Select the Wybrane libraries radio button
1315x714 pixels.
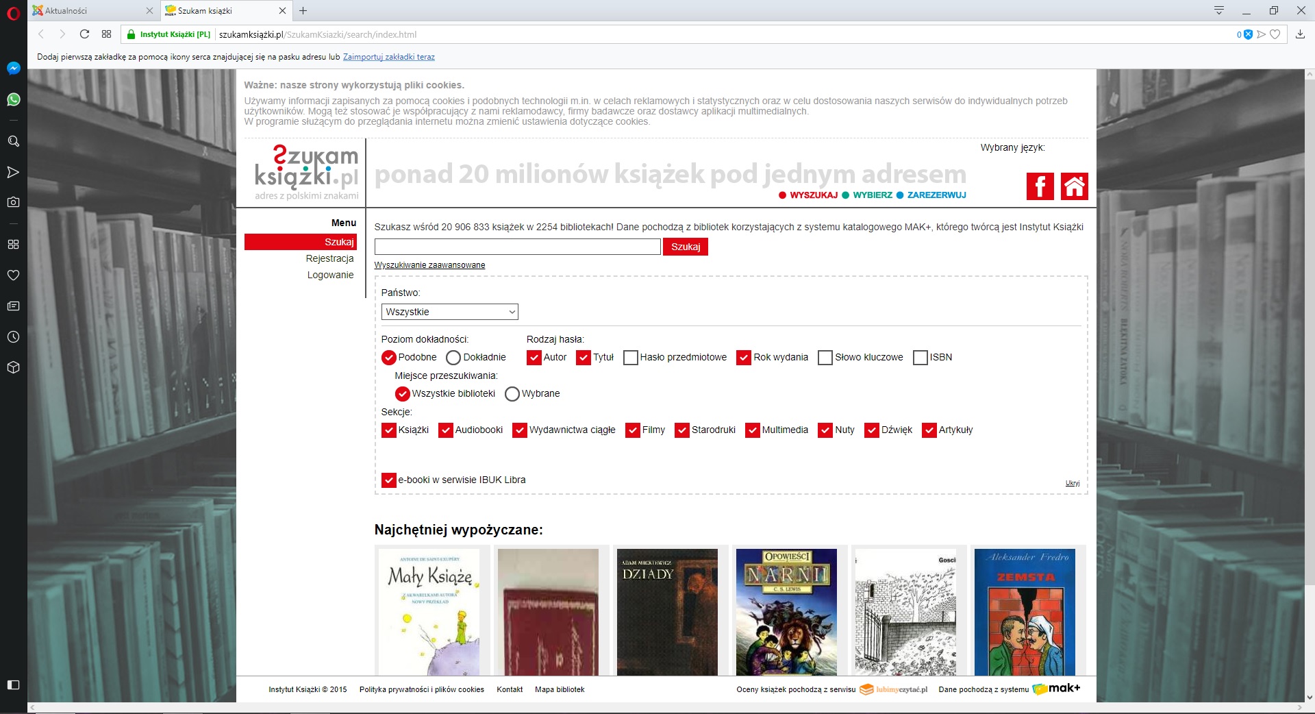(x=512, y=394)
